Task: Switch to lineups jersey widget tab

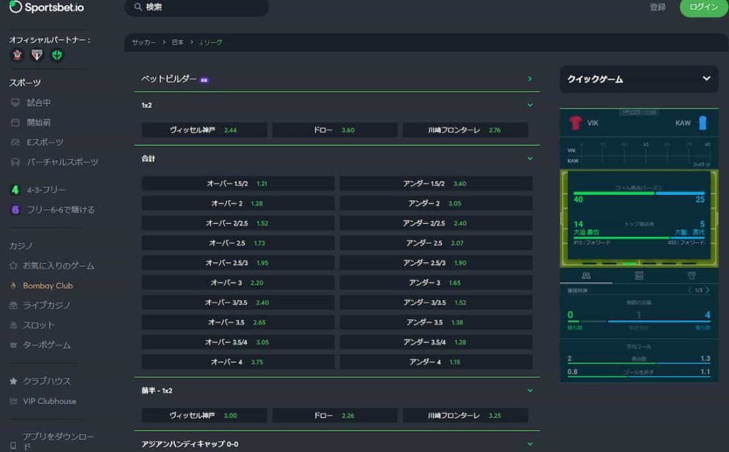Action: pyautogui.click(x=692, y=275)
